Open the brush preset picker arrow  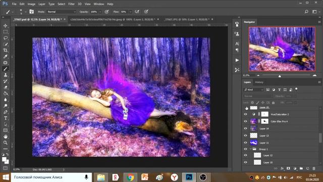26,12
